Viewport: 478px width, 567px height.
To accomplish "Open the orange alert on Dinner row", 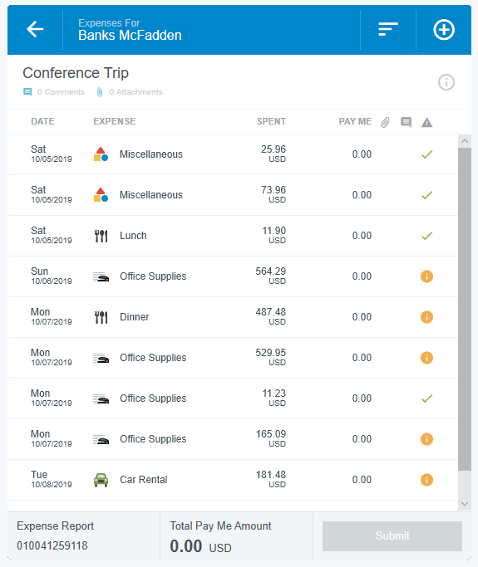I will [427, 317].
